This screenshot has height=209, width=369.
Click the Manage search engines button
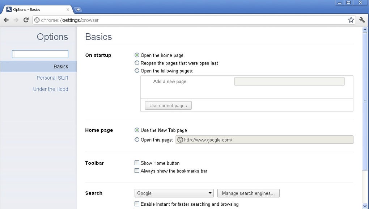(x=248, y=193)
